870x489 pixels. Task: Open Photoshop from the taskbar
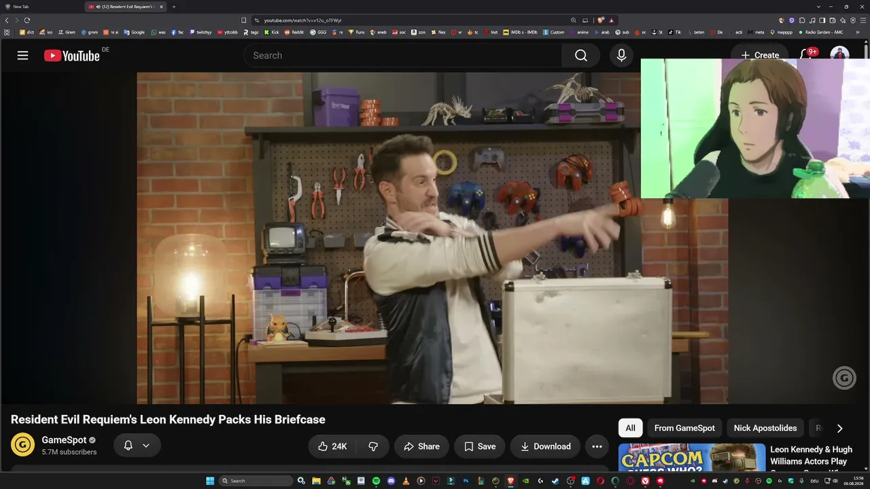click(x=466, y=481)
